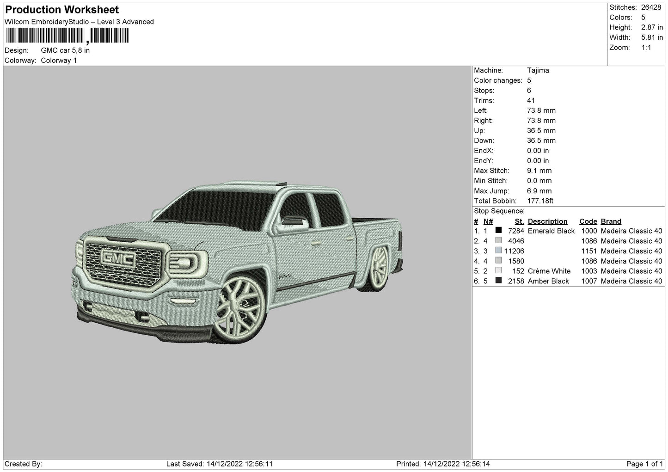Click the 'Stop Sequence:' heading

pos(499,211)
